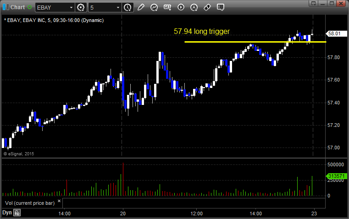The image size is (349, 219).
Task: Open the studies chart-line menu
Action: (x=154, y=7)
